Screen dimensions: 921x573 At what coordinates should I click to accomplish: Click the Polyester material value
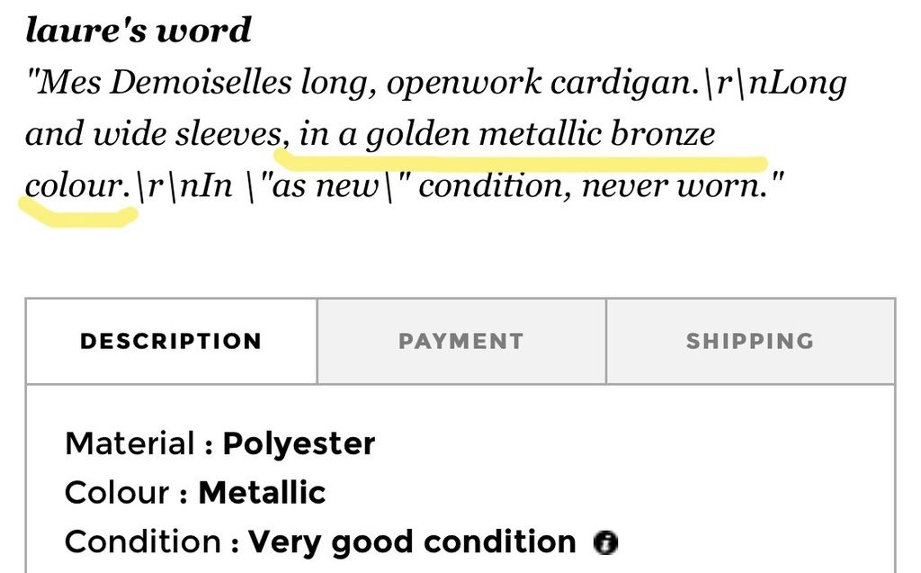point(299,444)
